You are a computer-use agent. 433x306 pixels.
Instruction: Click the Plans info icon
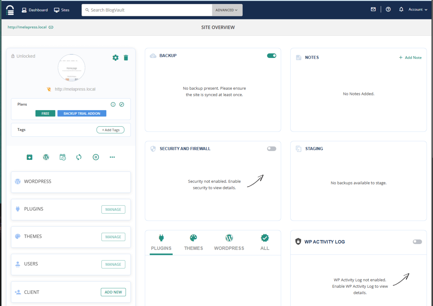pos(113,105)
